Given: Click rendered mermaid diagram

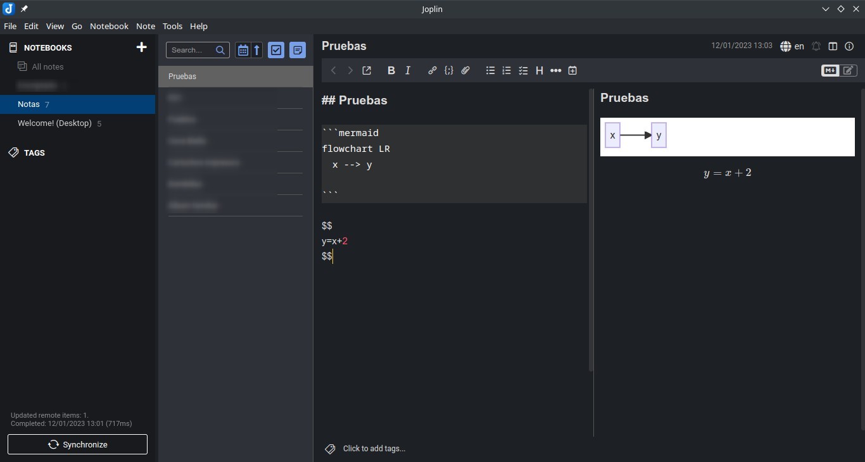Looking at the screenshot, I should 728,137.
